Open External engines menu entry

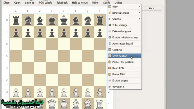coord(125,31)
